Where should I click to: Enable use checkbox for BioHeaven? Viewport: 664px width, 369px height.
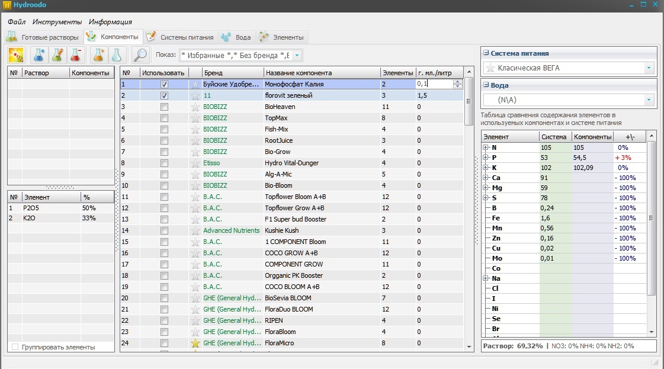(164, 107)
